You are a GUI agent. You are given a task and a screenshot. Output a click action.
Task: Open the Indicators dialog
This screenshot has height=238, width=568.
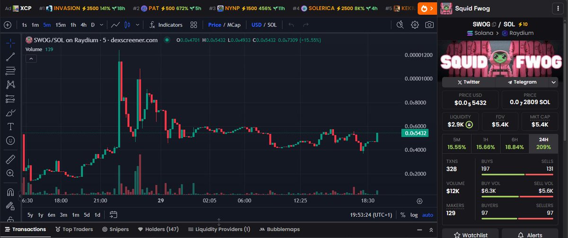166,25
